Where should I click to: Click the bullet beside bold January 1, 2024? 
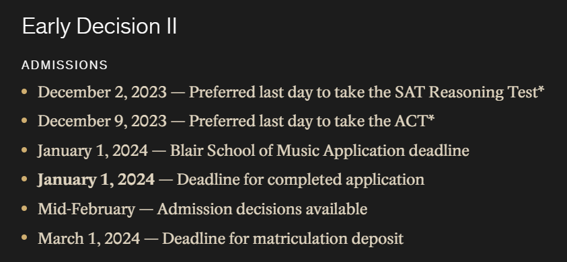[x=24, y=179]
